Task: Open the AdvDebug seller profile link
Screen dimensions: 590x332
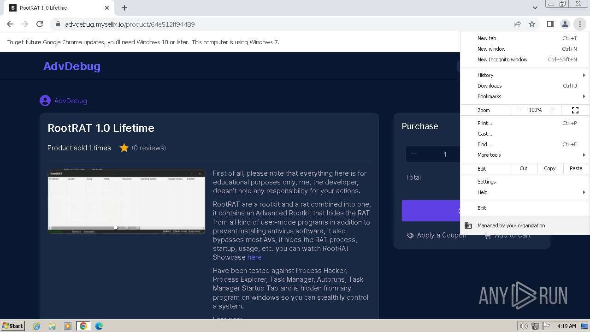Action: (71, 101)
